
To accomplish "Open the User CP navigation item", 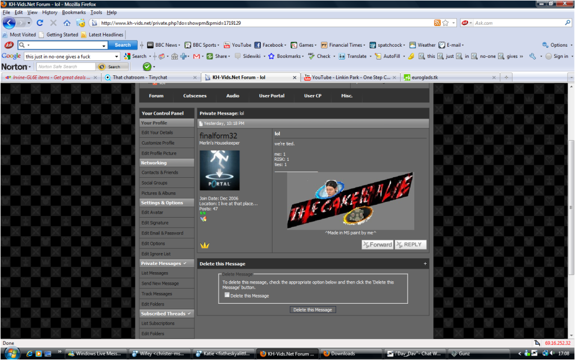I will 313,96.
